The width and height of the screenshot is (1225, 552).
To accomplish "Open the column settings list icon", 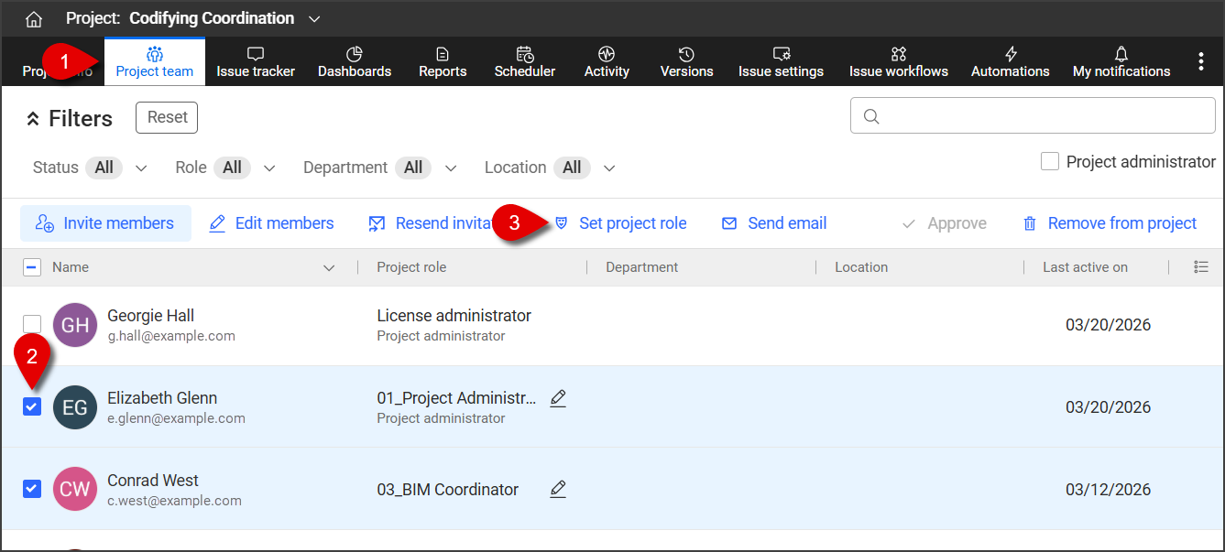I will coord(1201,267).
